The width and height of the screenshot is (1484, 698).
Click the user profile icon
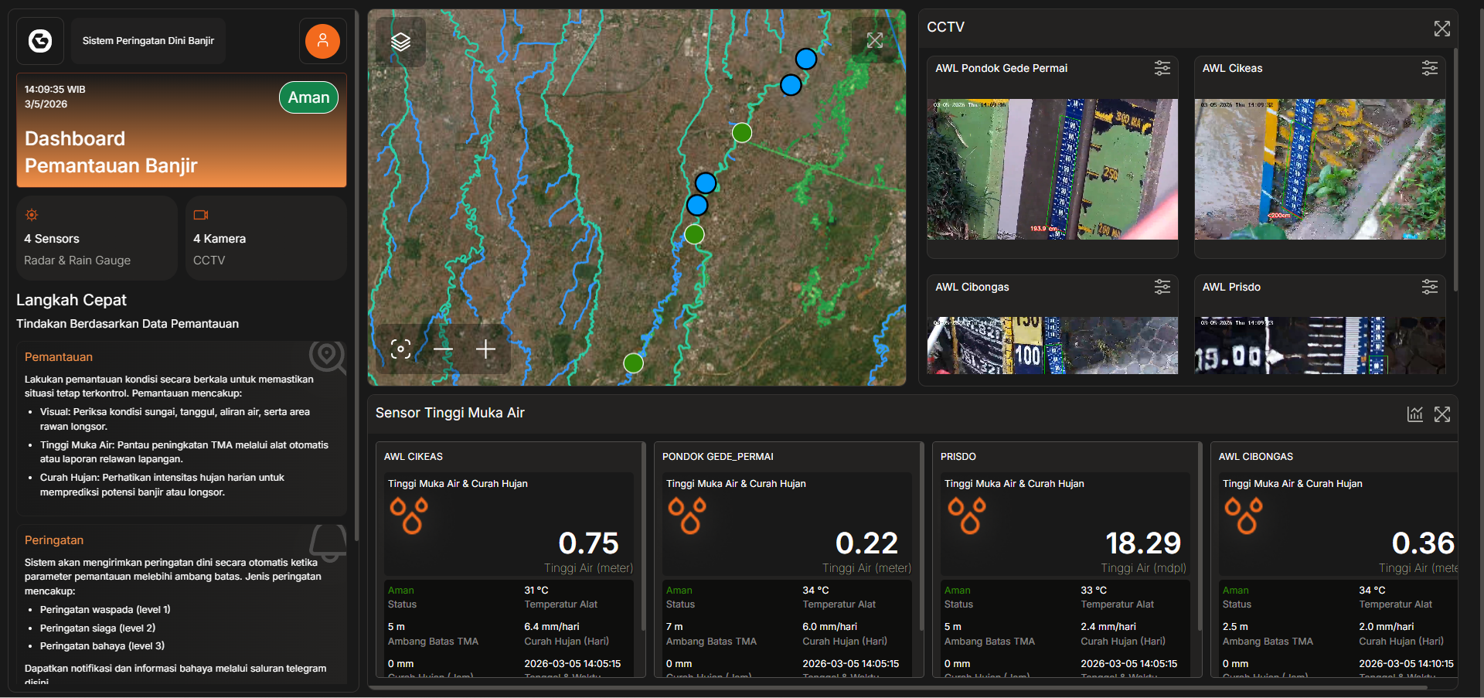coord(322,41)
